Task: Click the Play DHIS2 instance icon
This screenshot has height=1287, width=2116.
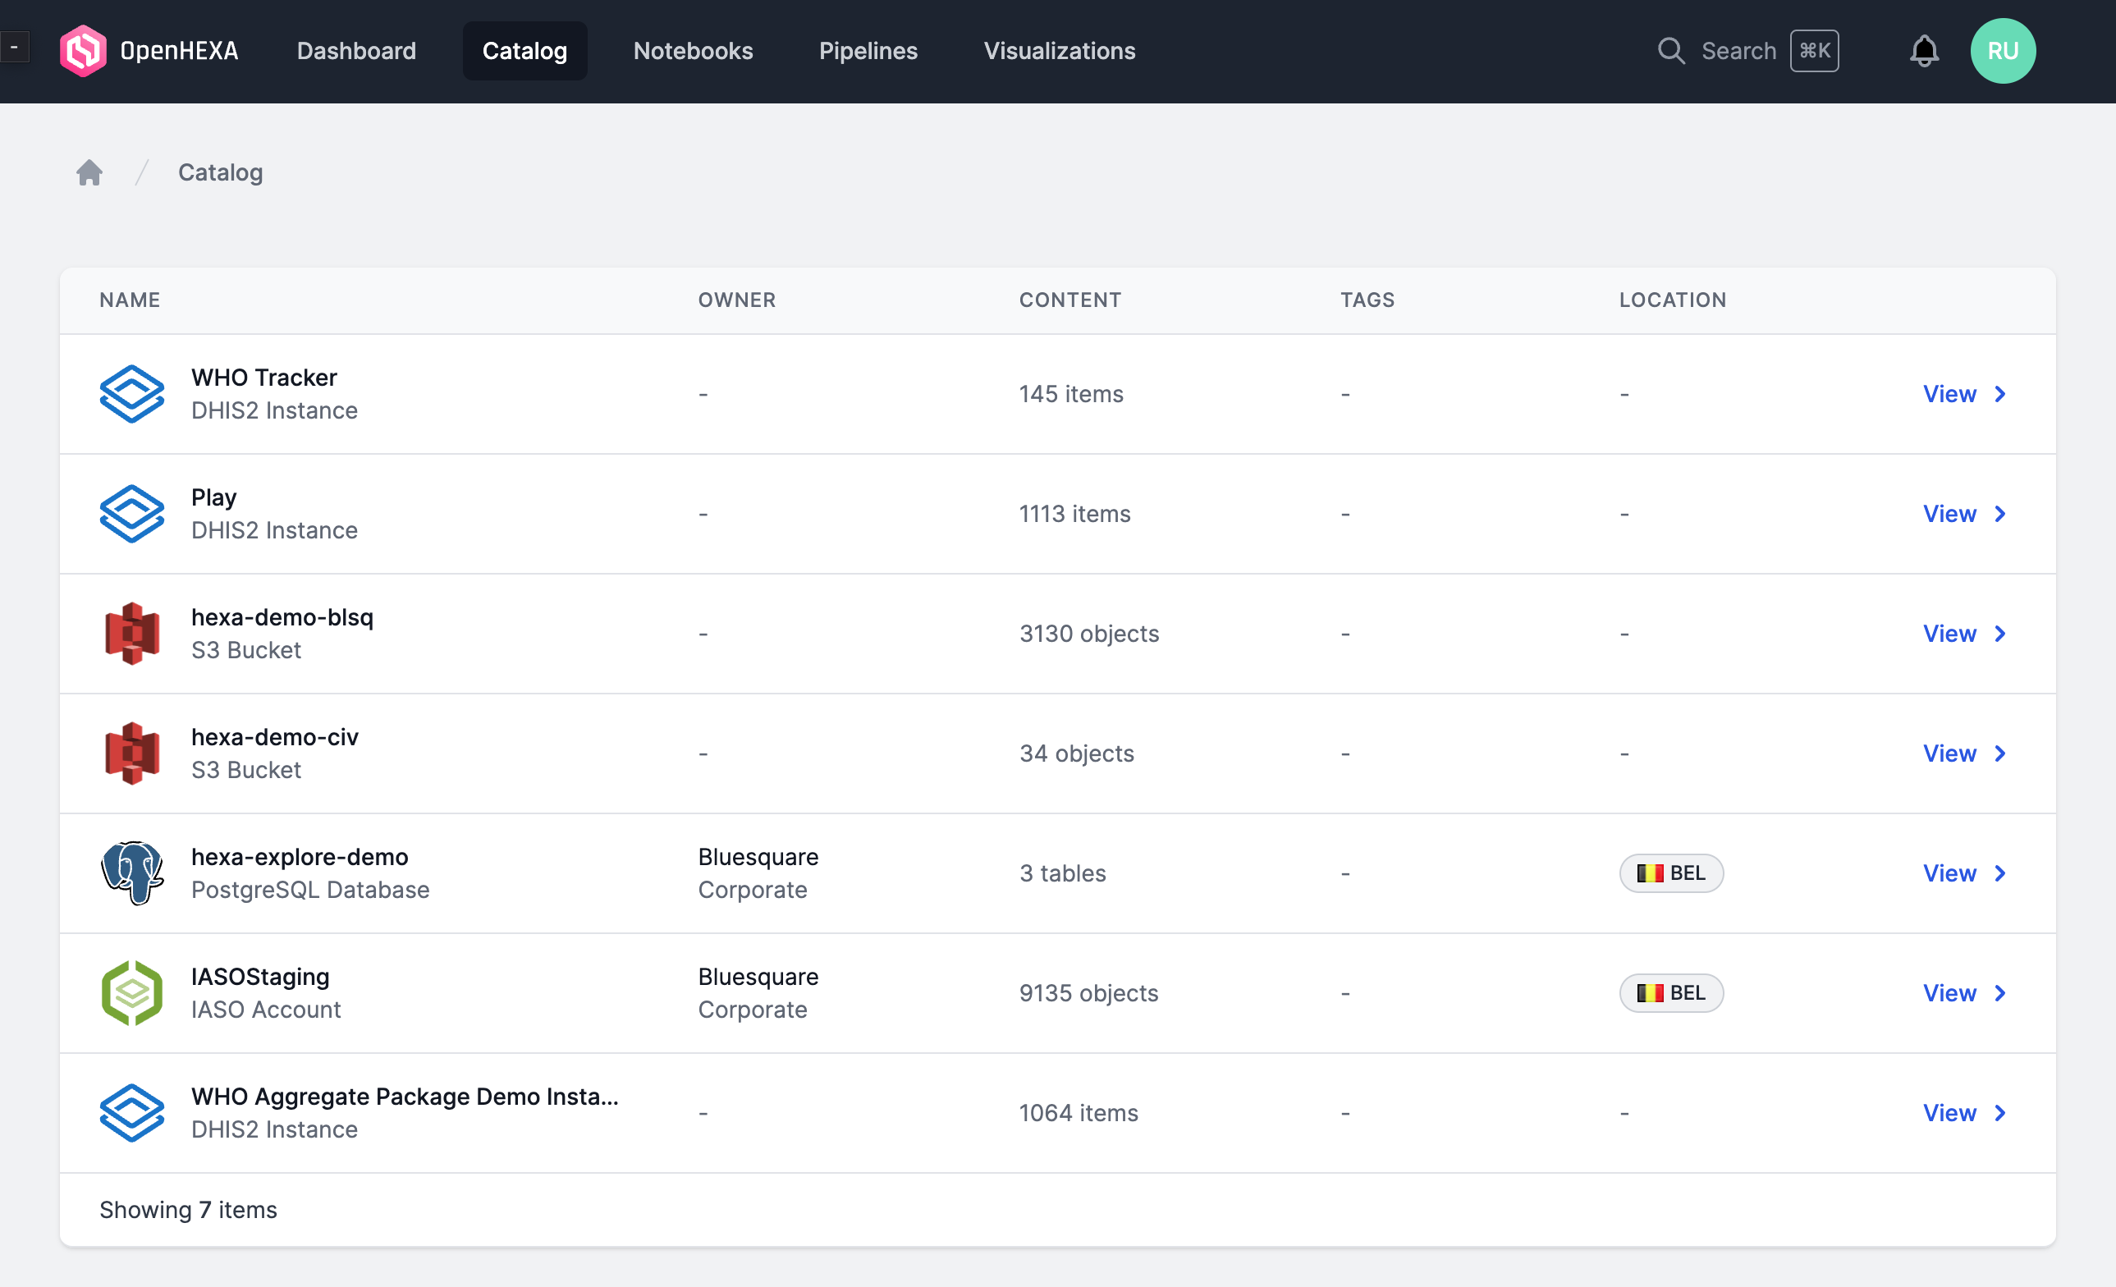Action: pyautogui.click(x=131, y=514)
